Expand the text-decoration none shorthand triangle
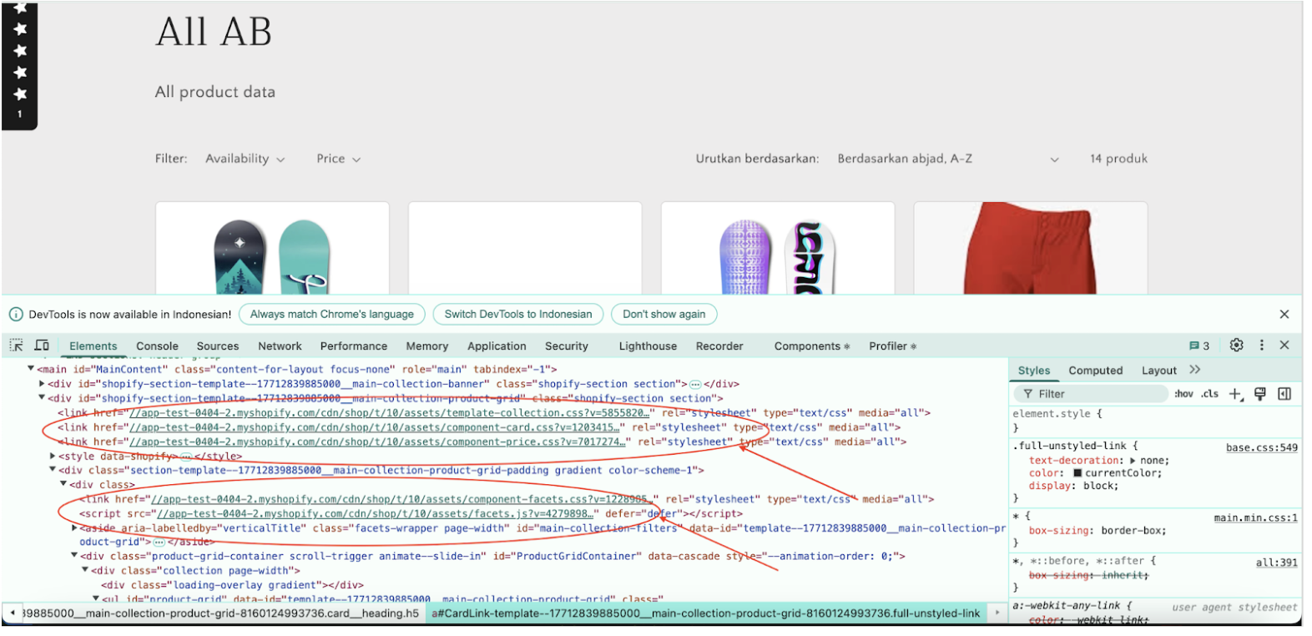1312x636 pixels. (1133, 461)
